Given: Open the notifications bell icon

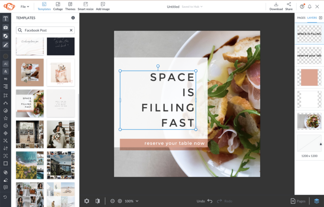Looking at the screenshot, I should click(309, 6).
